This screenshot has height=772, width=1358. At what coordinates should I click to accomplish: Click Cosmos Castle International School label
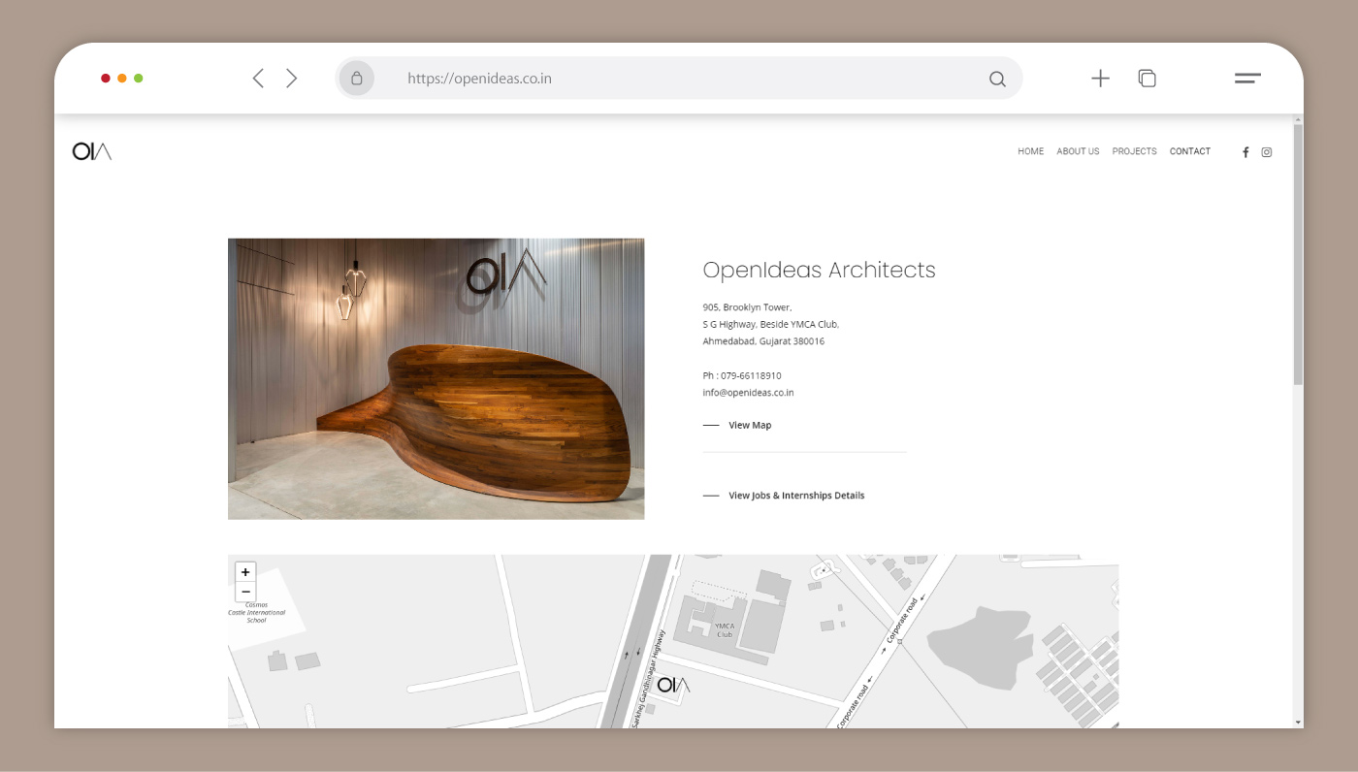pyautogui.click(x=257, y=612)
